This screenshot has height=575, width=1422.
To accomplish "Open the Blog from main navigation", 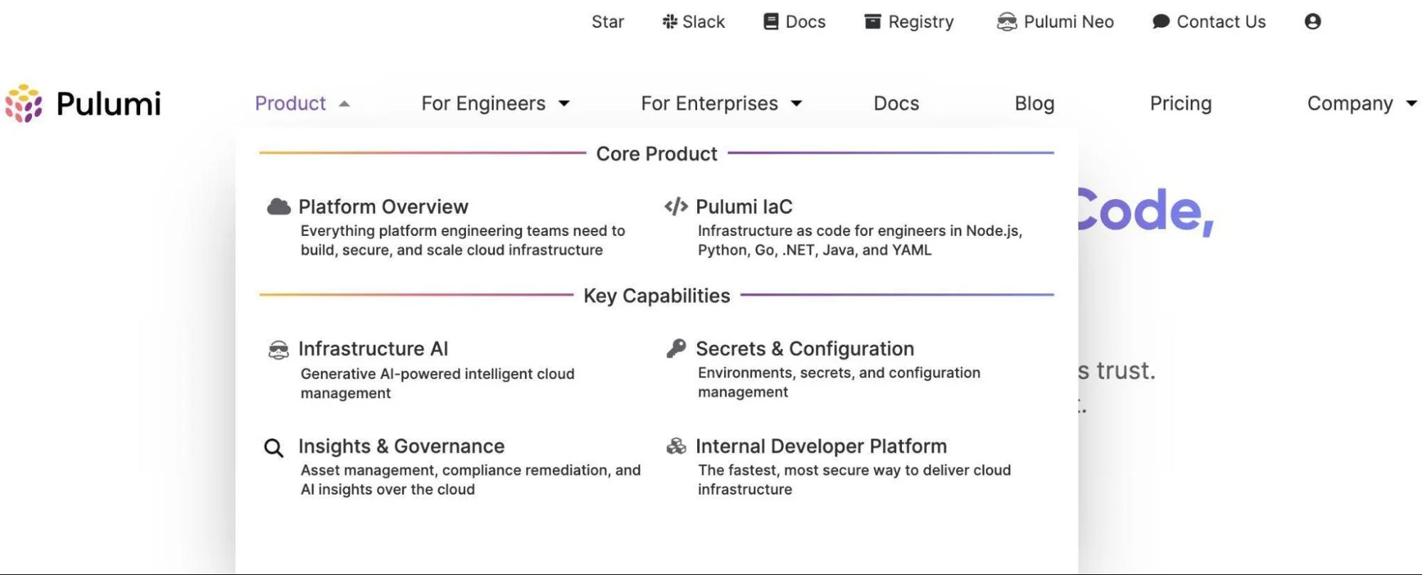I will coord(1034,104).
